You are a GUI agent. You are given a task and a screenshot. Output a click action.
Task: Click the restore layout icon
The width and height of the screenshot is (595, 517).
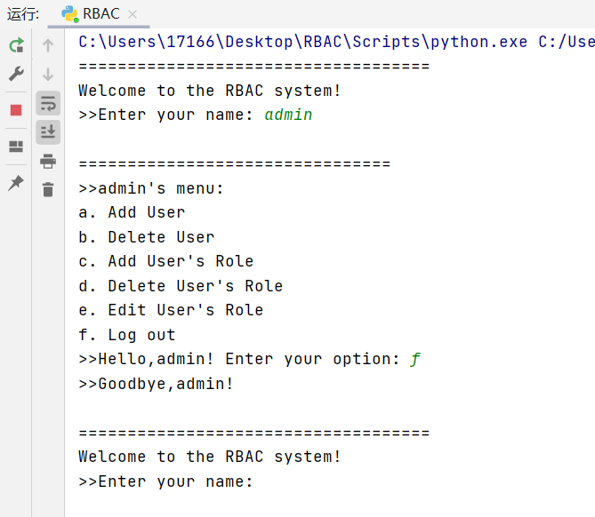click(16, 147)
